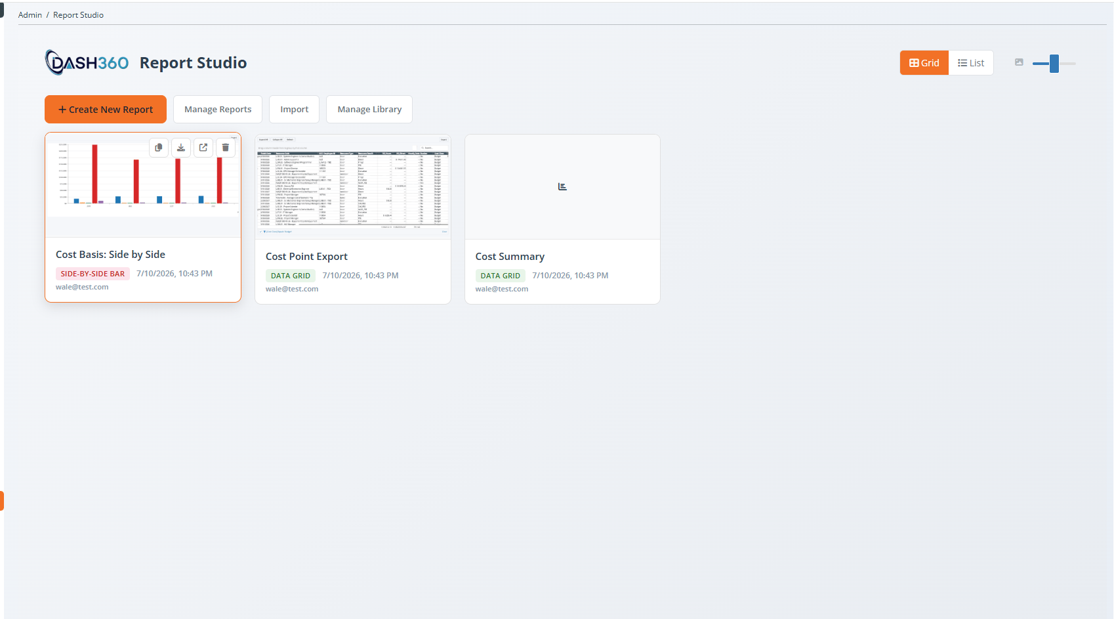Screen dimensions: 1114x619
Task: Click the orange tab on left edge
Action: click(2, 501)
